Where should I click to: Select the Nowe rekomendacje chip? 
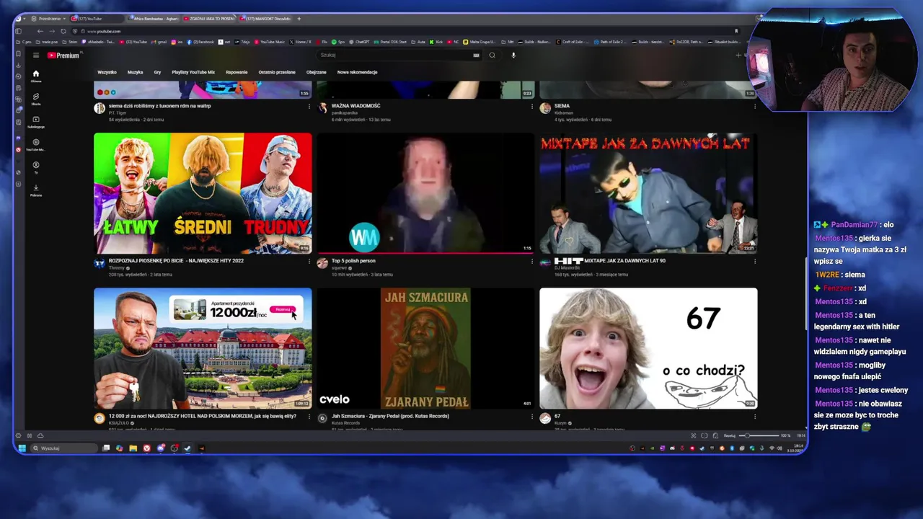357,72
